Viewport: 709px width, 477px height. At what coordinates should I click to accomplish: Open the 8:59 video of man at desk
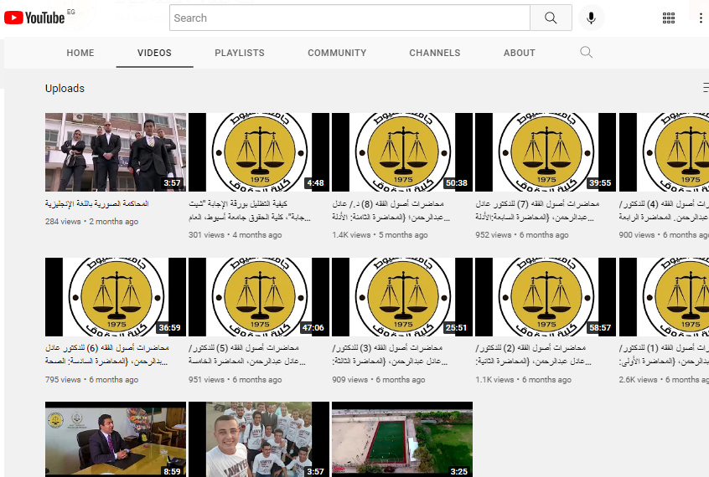pos(116,439)
